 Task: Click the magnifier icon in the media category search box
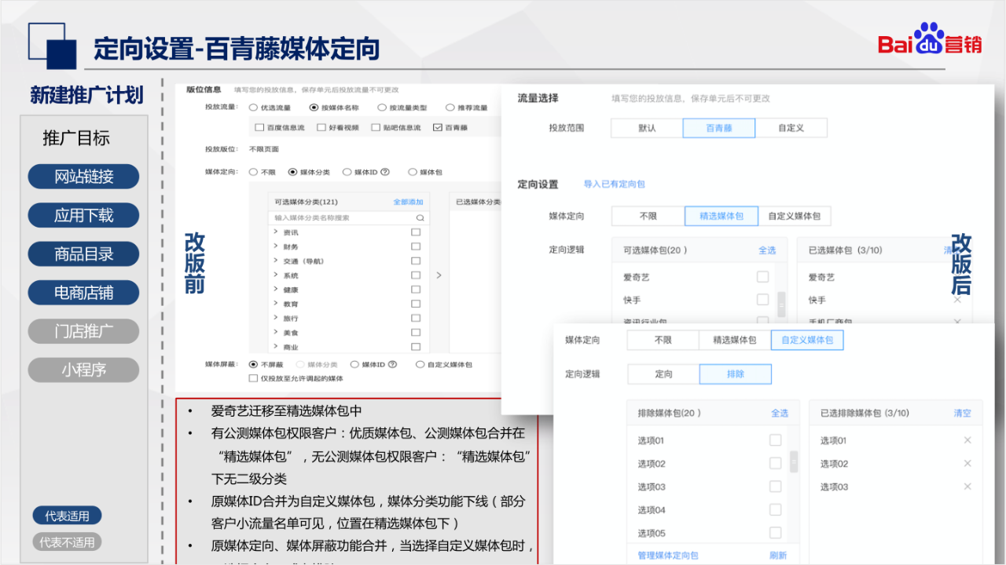coord(421,217)
